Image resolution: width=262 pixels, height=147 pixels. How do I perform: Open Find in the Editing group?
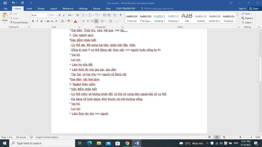click(246, 14)
